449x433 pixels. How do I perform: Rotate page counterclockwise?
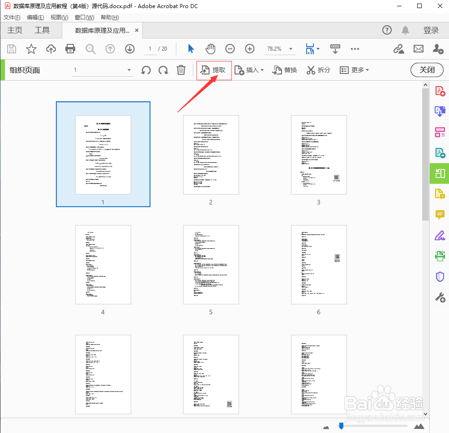[146, 70]
